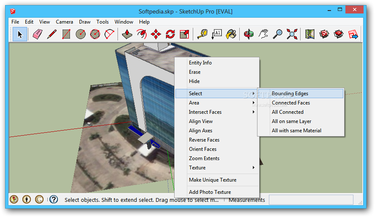The image size is (375, 217).
Task: Open the Paint Bucket tool
Action: (231, 34)
